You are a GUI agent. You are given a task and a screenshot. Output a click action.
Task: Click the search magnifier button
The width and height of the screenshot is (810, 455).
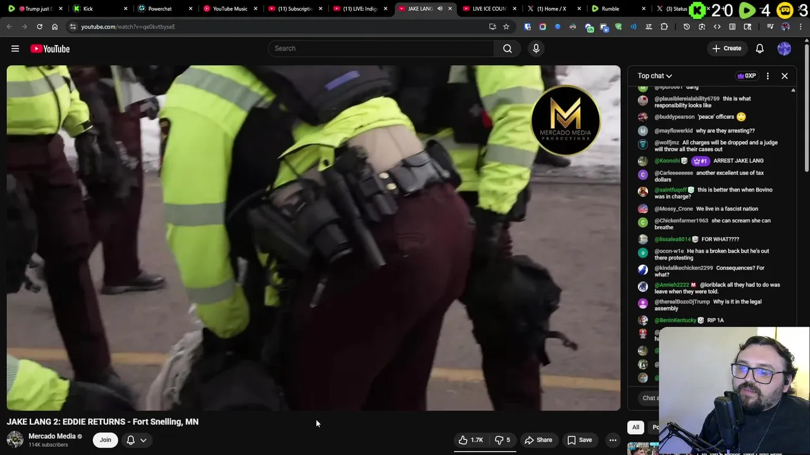pos(508,49)
